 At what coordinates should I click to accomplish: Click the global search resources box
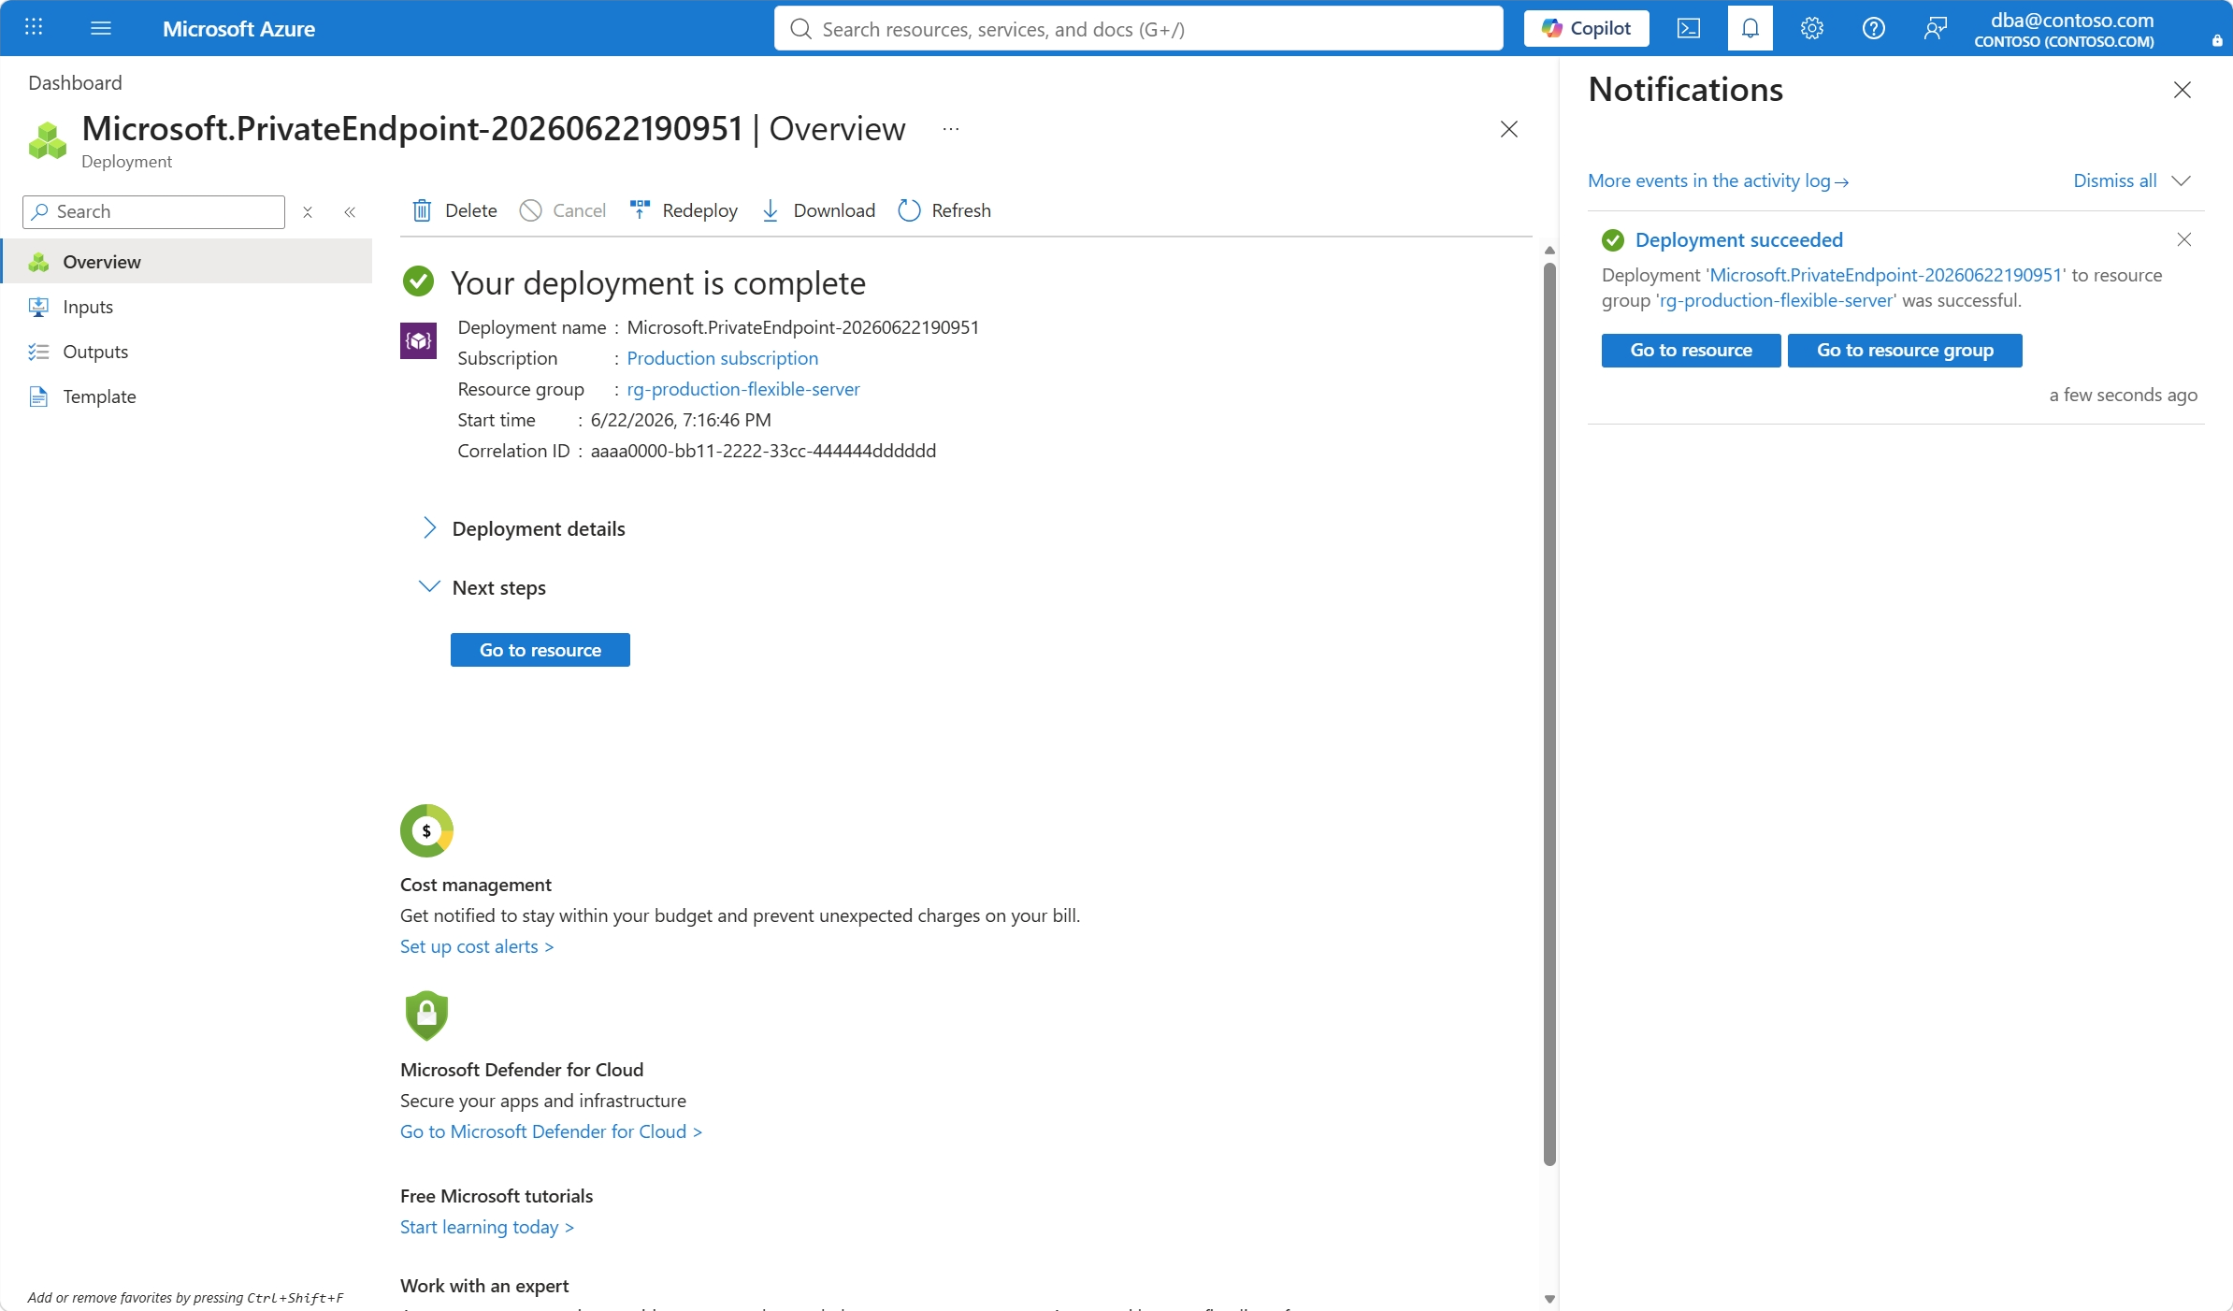click(1138, 28)
